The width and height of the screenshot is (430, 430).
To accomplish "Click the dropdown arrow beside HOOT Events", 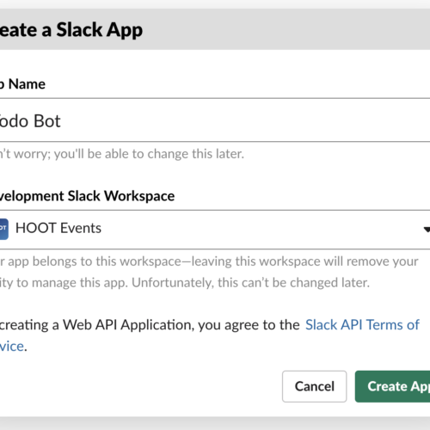I will (427, 230).
